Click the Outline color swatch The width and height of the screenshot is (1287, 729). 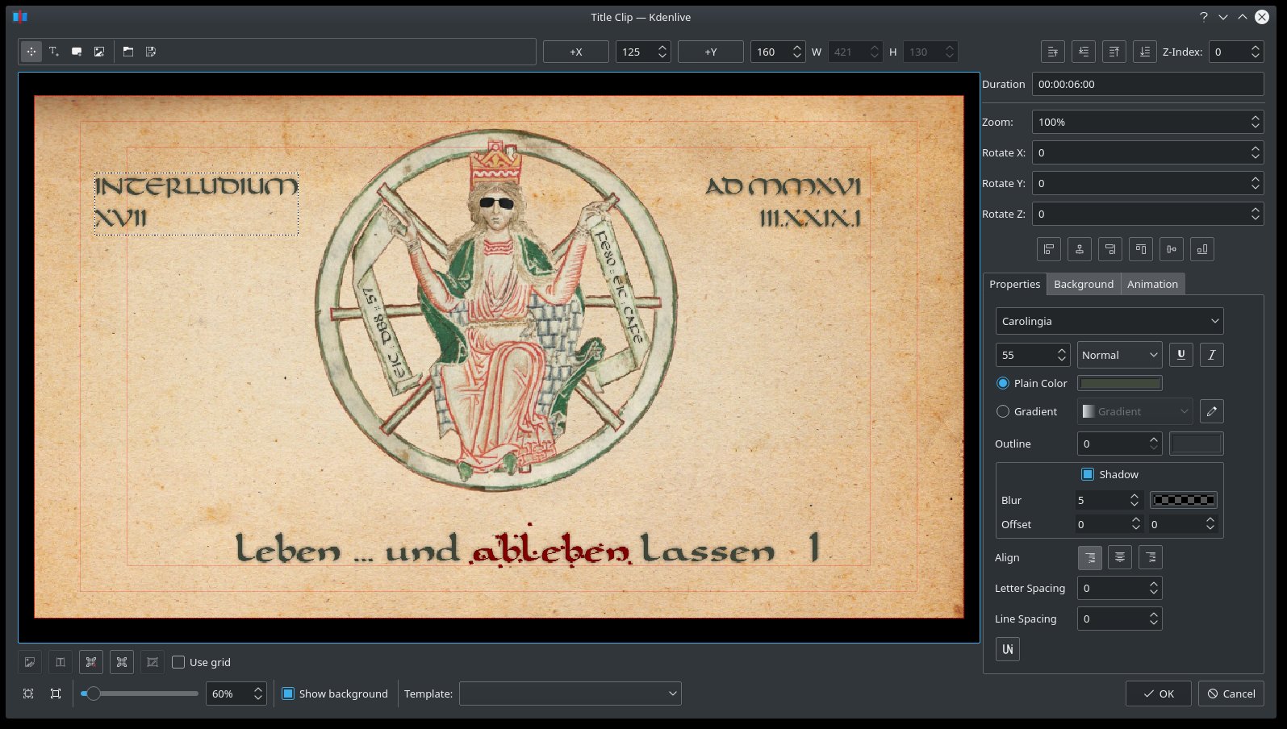coord(1196,444)
